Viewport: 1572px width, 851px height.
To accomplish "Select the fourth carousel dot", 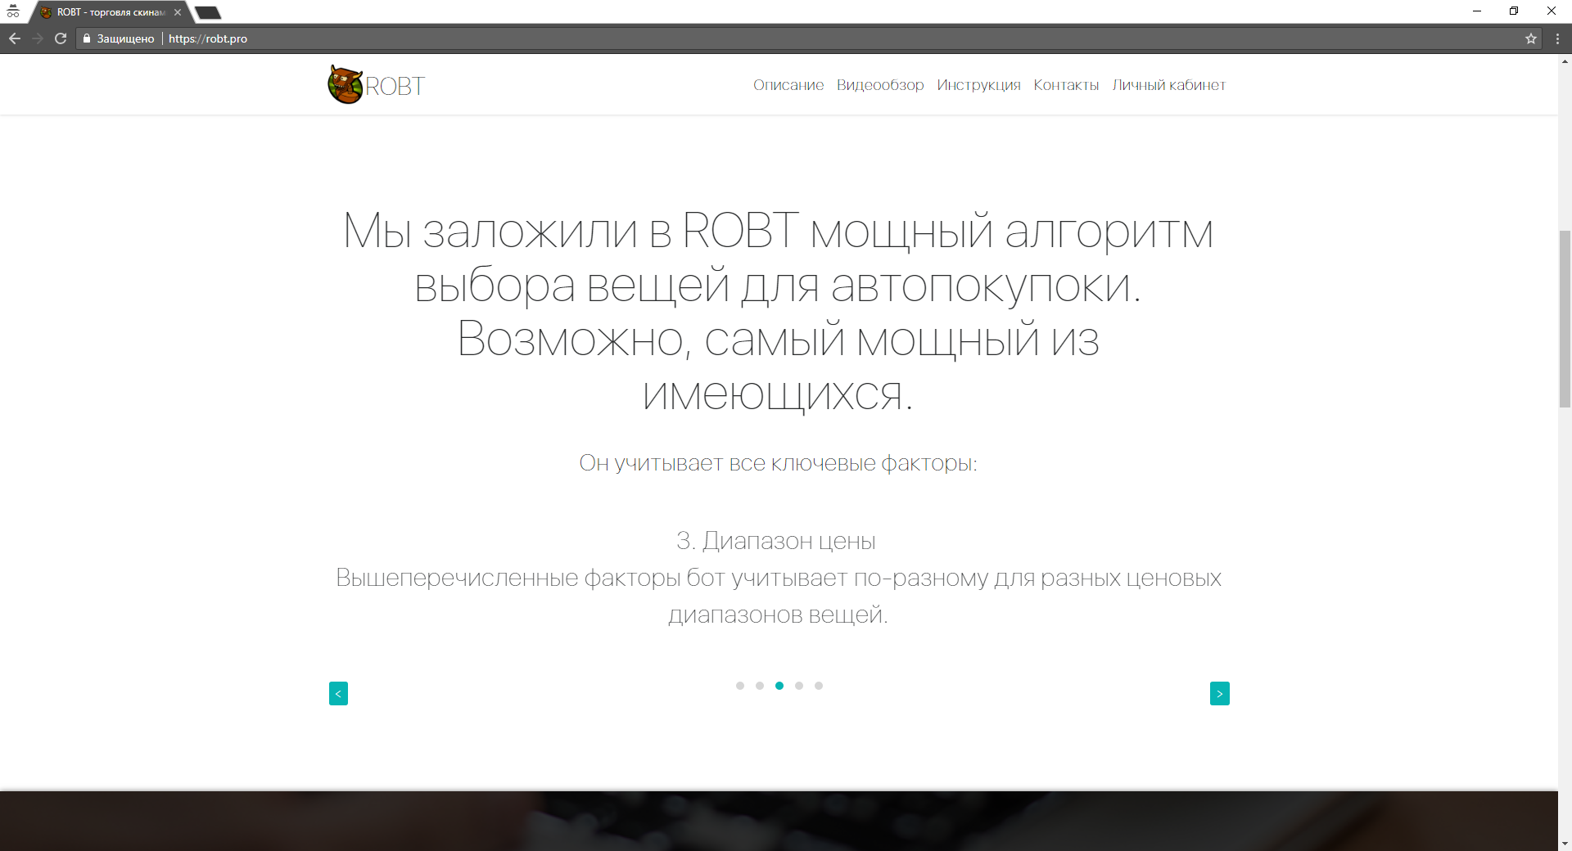I will [799, 686].
